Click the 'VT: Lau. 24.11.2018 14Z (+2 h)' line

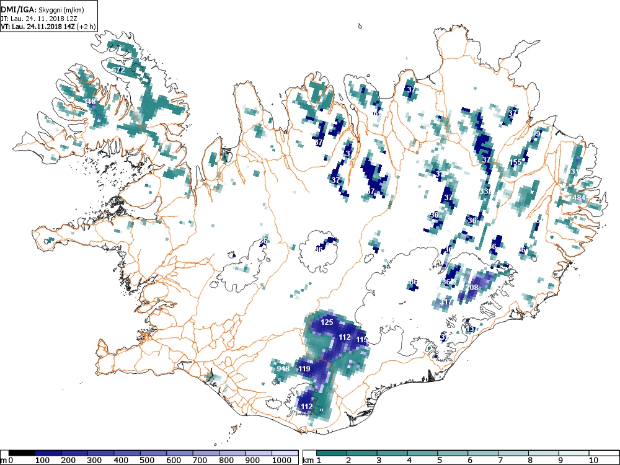tap(48, 27)
